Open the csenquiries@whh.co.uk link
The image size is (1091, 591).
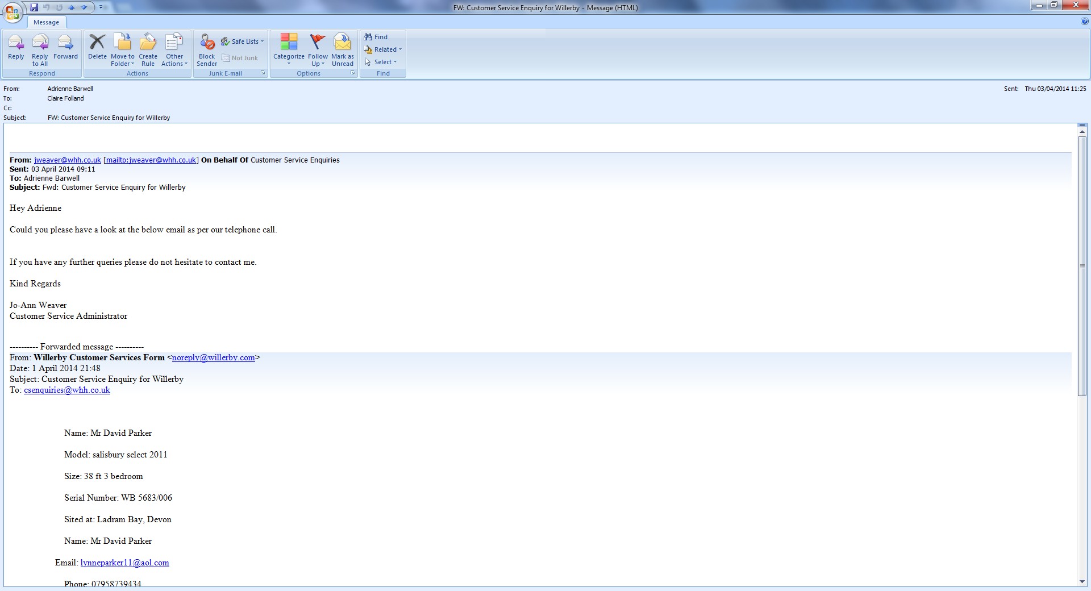click(x=67, y=390)
